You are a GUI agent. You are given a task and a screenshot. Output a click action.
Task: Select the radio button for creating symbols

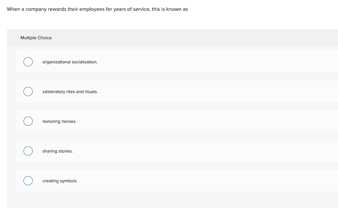point(28,181)
